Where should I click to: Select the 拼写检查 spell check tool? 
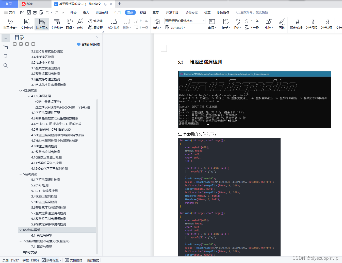[10, 24]
